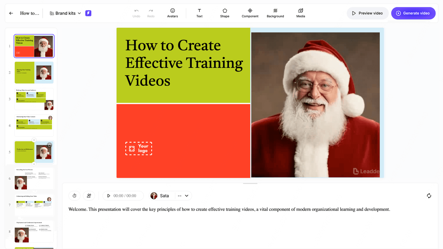Image resolution: width=443 pixels, height=249 pixels.
Task: Open the Media tool
Action: (x=300, y=13)
